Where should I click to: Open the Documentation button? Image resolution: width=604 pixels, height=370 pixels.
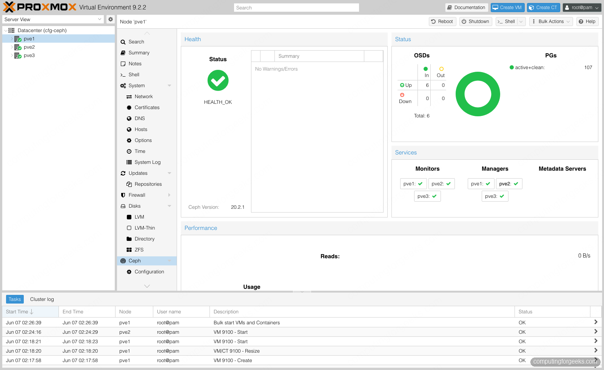[467, 8]
